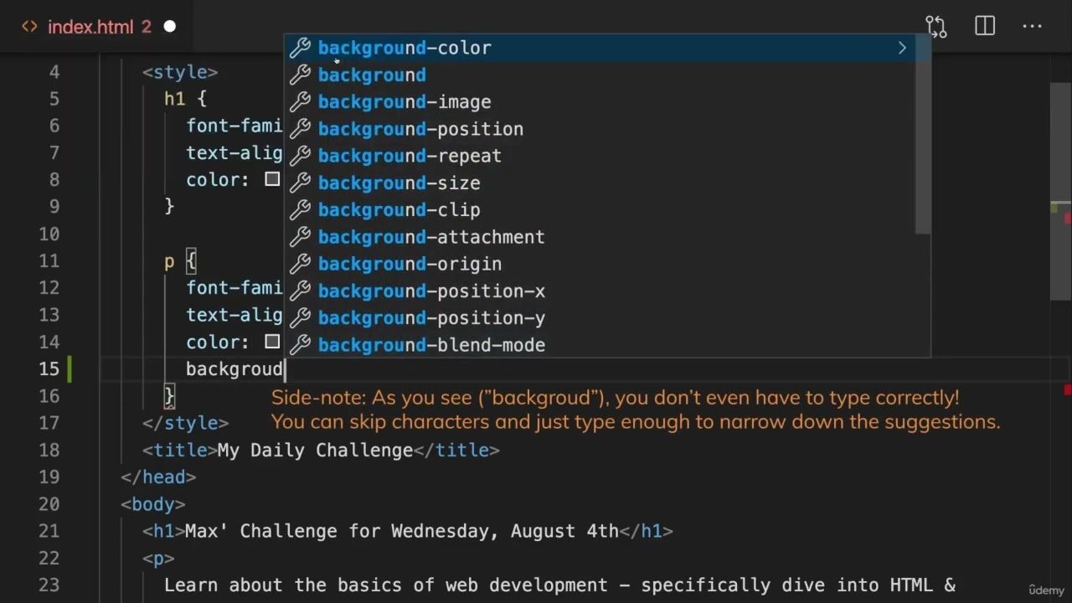Click 'color:' property on line 14
The image size is (1072, 603).
tap(218, 342)
